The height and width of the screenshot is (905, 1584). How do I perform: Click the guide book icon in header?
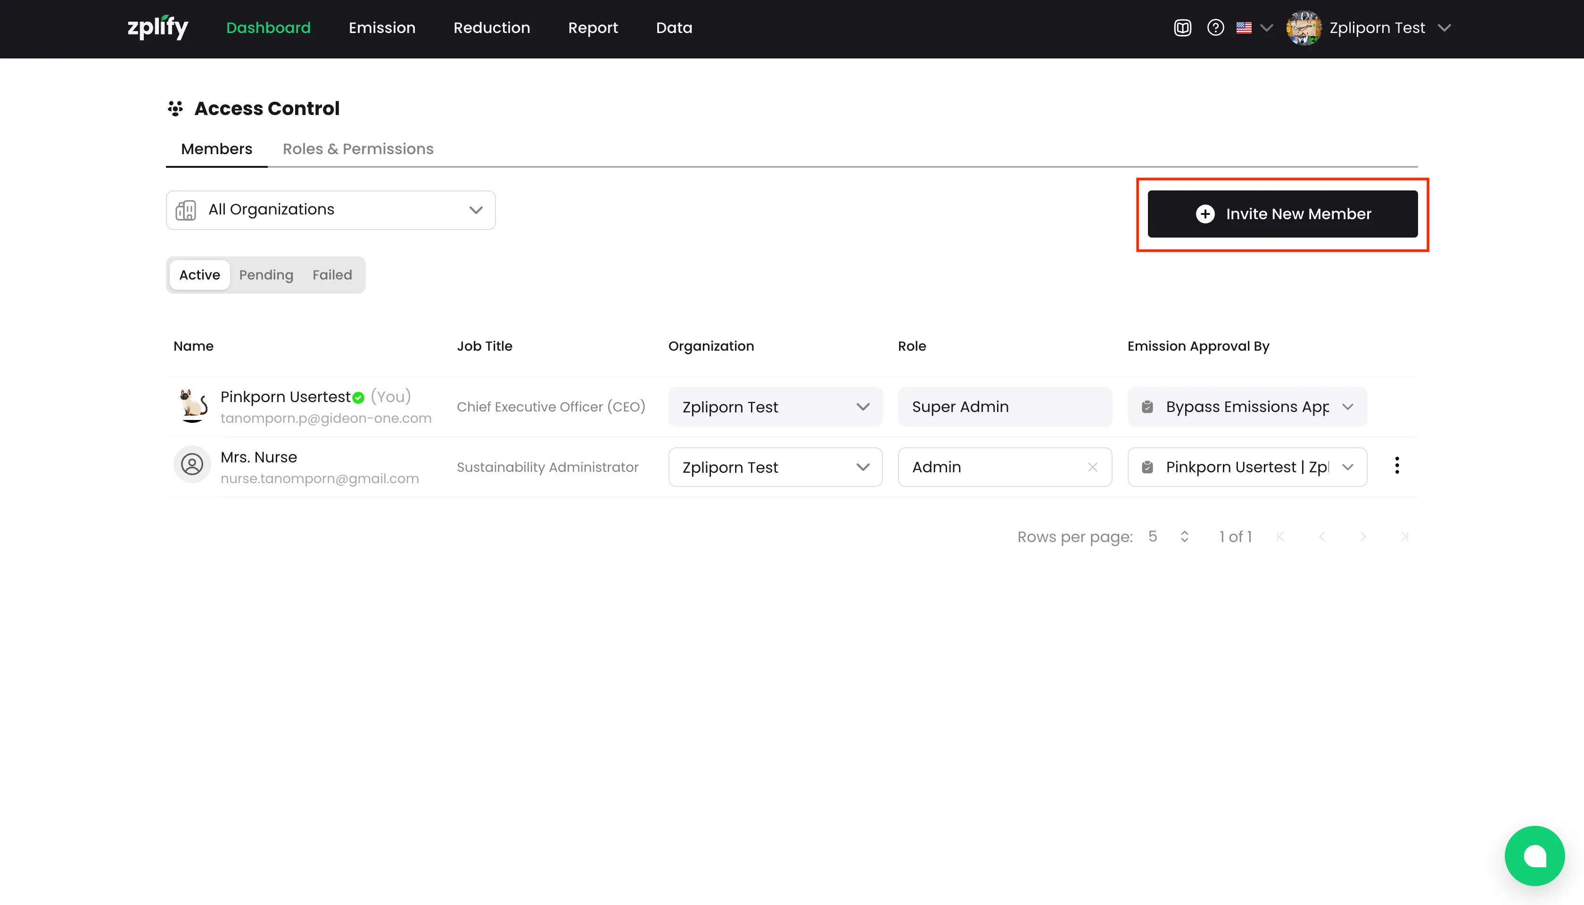[x=1182, y=28]
